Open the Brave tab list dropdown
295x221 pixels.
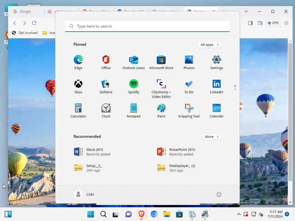click(246, 12)
